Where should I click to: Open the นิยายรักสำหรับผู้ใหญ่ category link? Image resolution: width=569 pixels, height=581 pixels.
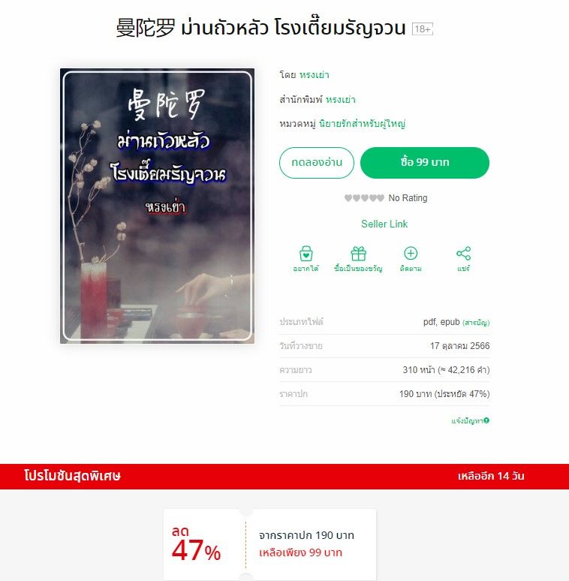(362, 123)
